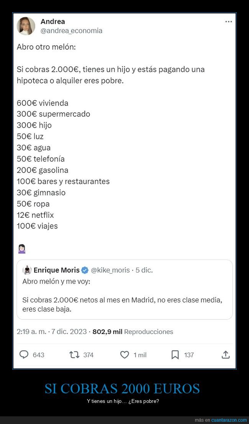
Task: Like the tweet with the heart icon
Action: (x=124, y=355)
